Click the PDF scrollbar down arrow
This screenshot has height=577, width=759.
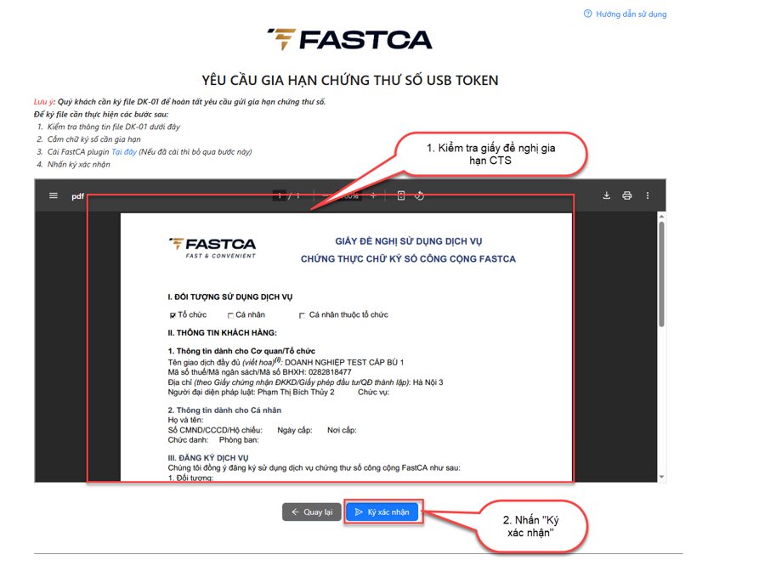pyautogui.click(x=662, y=477)
